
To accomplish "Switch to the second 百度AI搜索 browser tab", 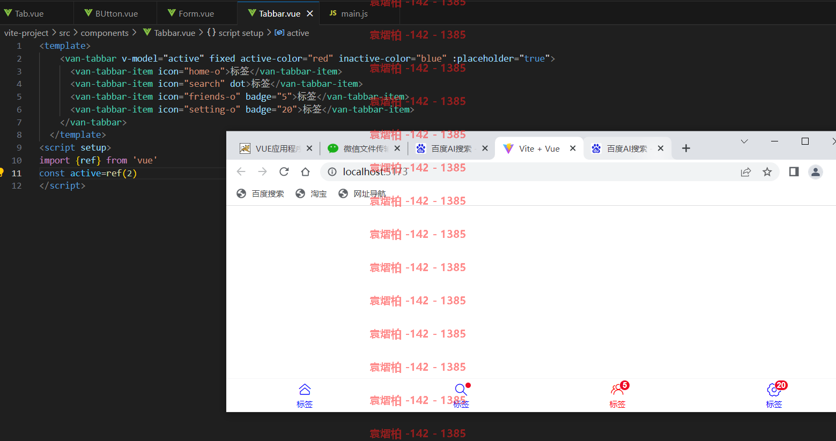I will coord(627,148).
